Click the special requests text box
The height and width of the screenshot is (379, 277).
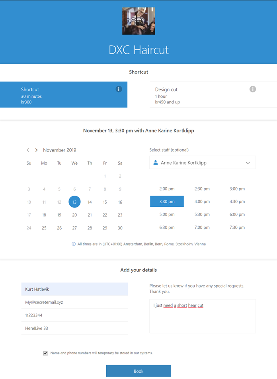coord(202,316)
